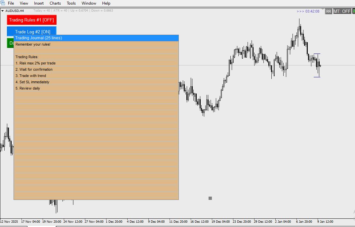Screen dimensions: 355x227
Task: Open the Insert menu
Action: [x=39, y=3]
